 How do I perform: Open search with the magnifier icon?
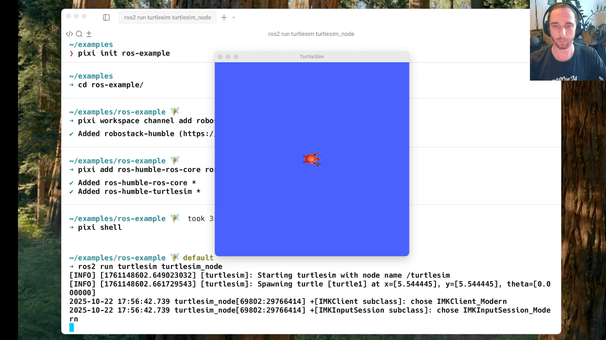click(x=79, y=34)
